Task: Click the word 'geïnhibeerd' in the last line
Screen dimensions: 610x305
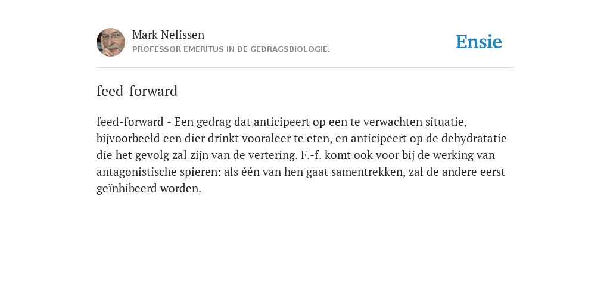Action: 127,189
